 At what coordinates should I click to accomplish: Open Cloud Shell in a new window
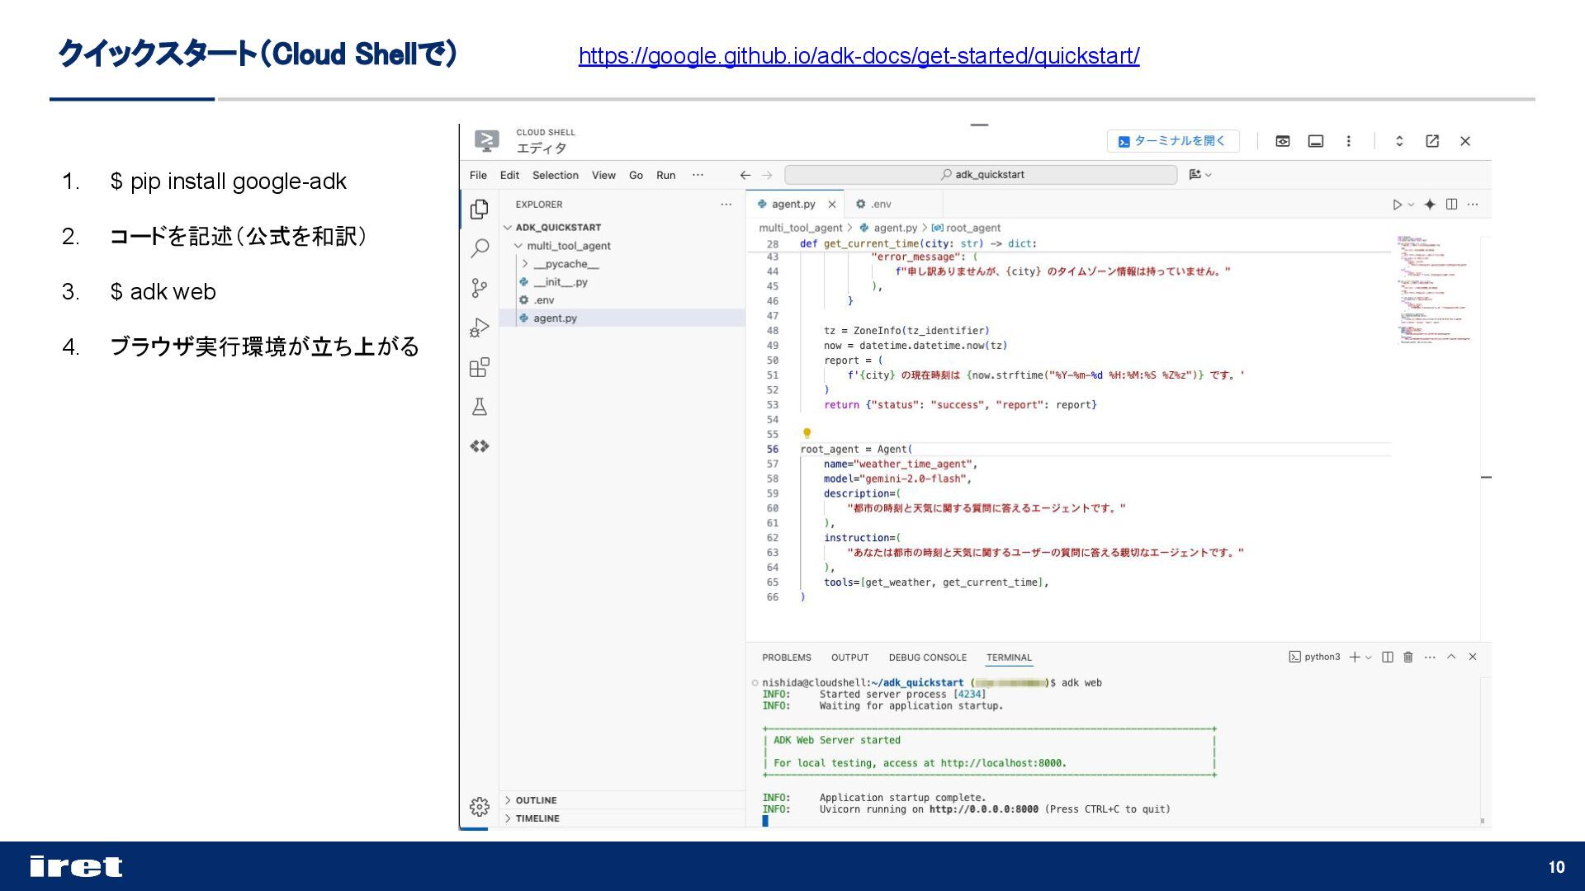(x=1432, y=141)
